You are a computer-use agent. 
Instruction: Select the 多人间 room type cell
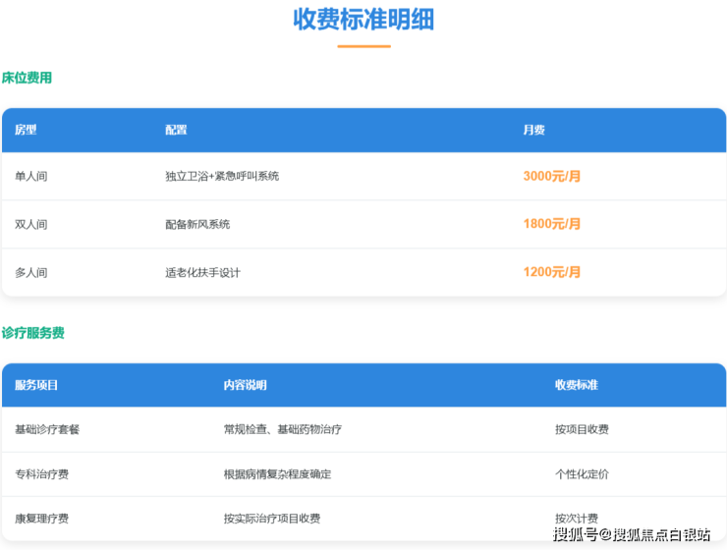(x=31, y=272)
